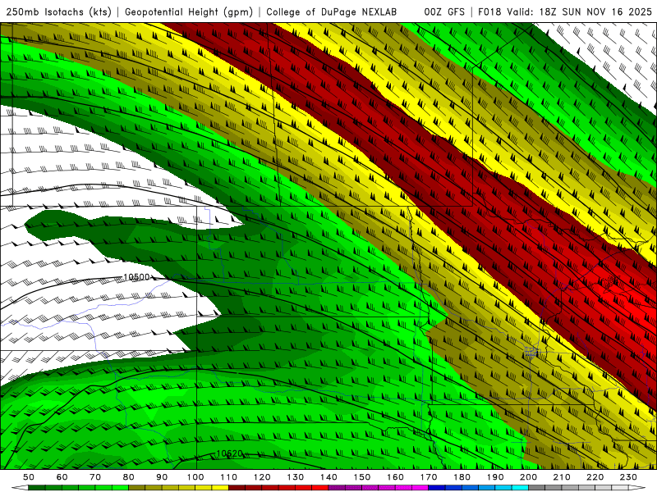Click the 220 value on the legend
The image size is (657, 492).
pyautogui.click(x=595, y=477)
